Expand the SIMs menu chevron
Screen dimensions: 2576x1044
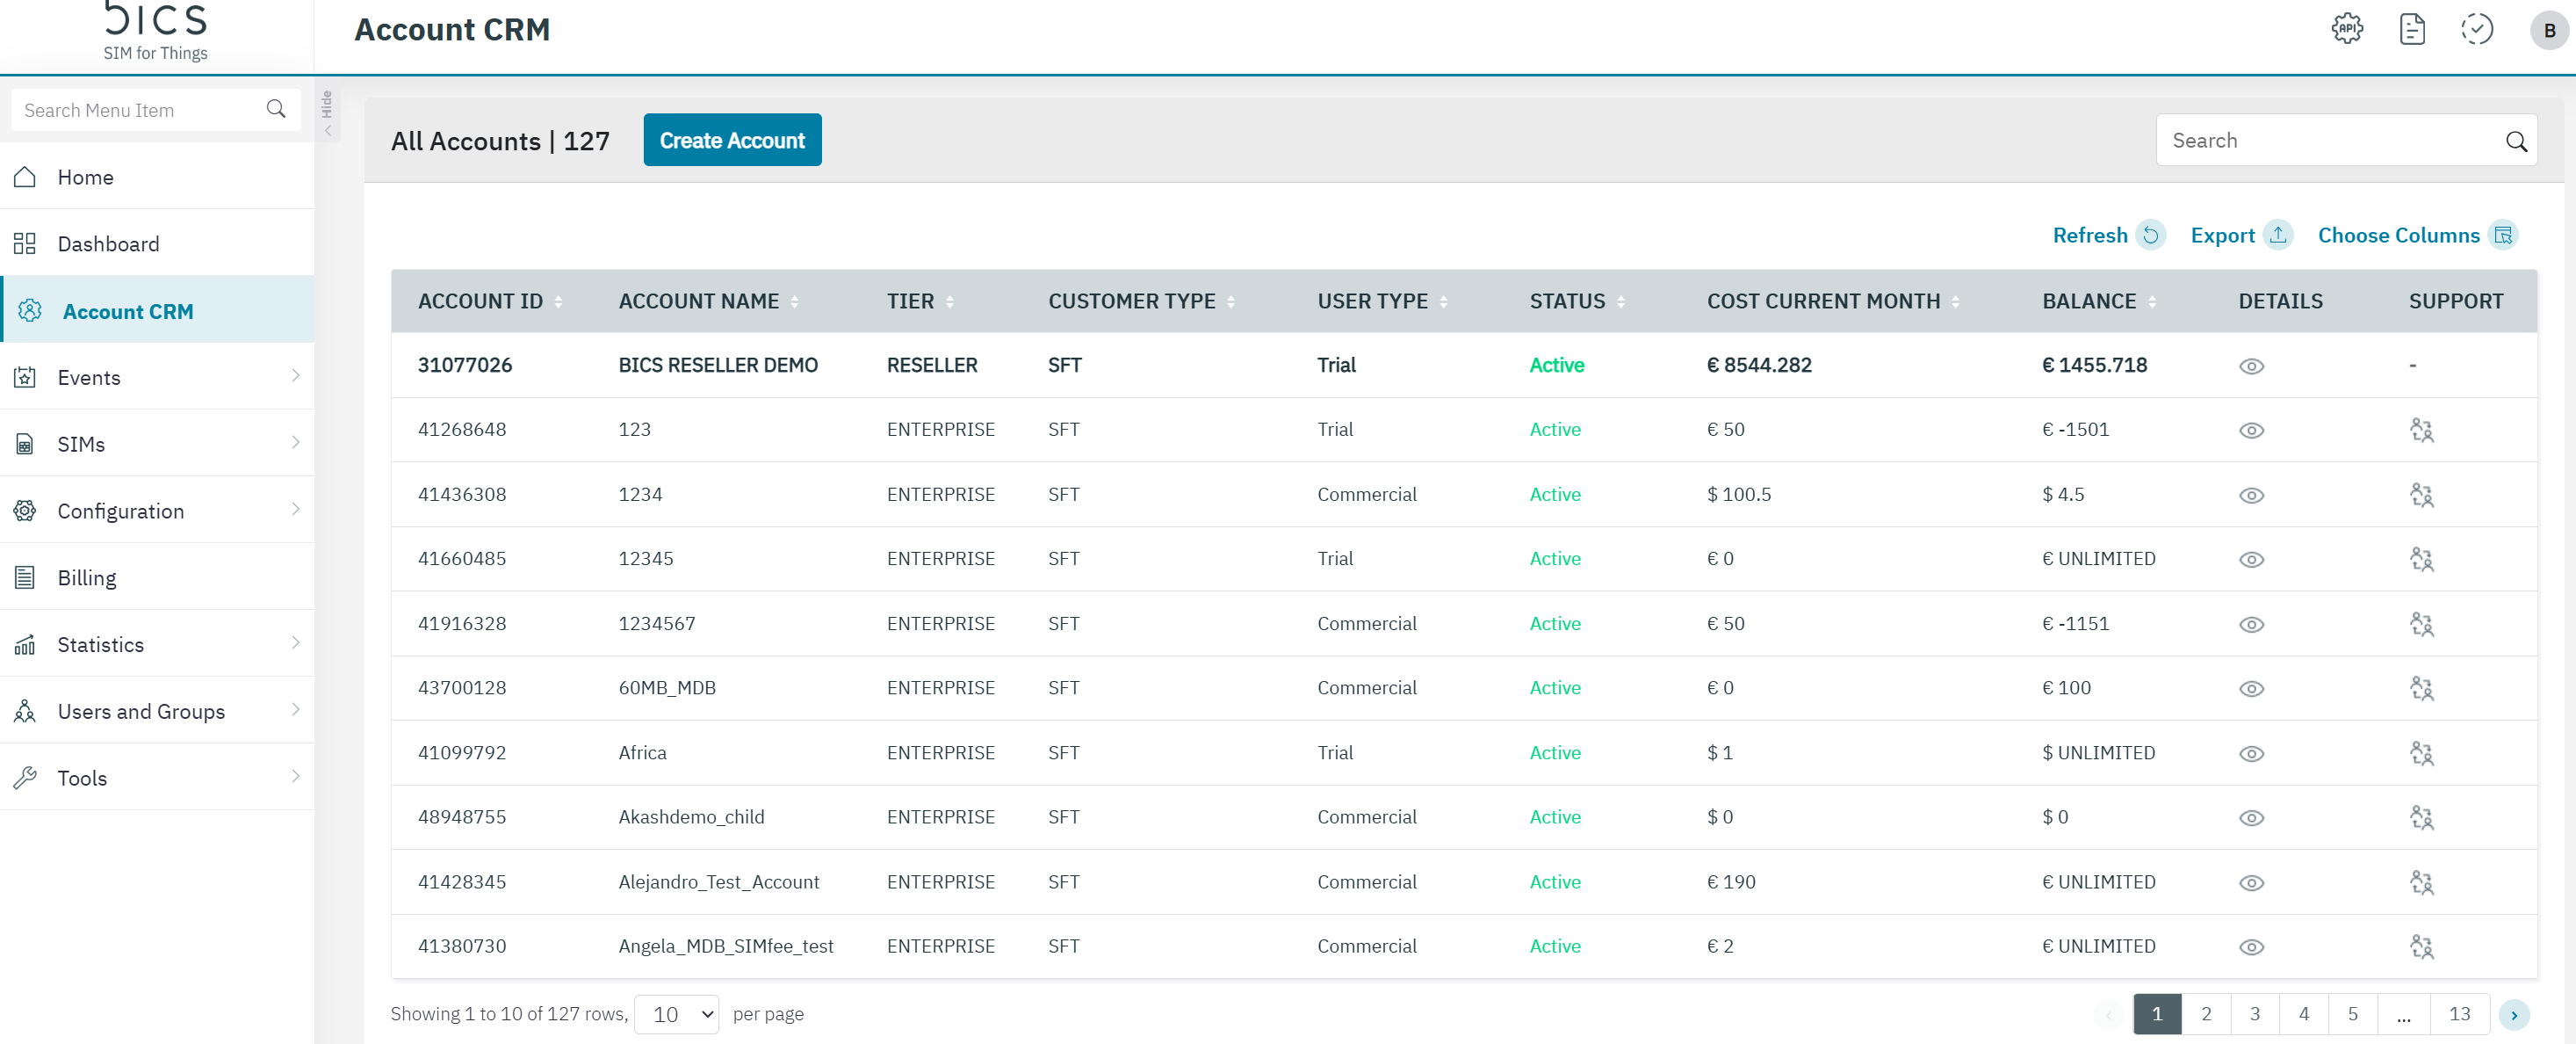coord(295,442)
